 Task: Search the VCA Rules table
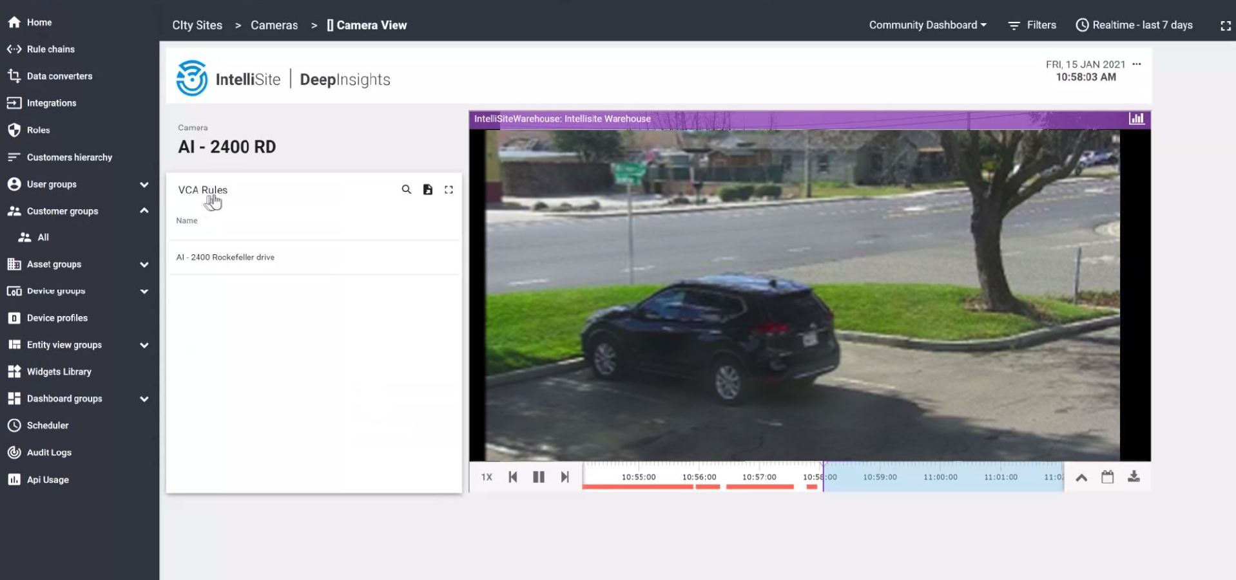(407, 189)
